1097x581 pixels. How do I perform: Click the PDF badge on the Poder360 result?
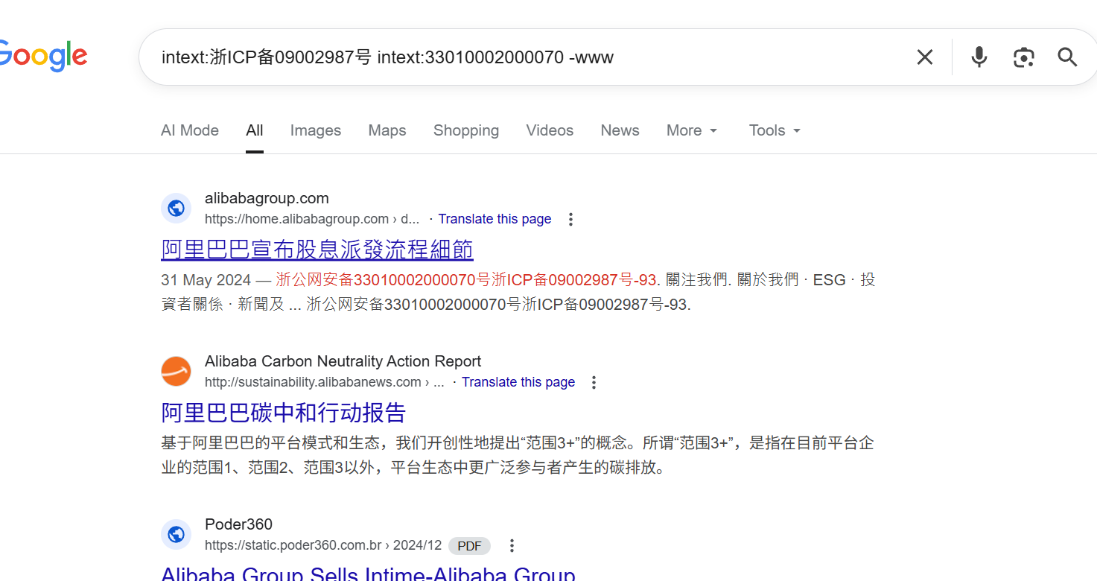pyautogui.click(x=469, y=545)
